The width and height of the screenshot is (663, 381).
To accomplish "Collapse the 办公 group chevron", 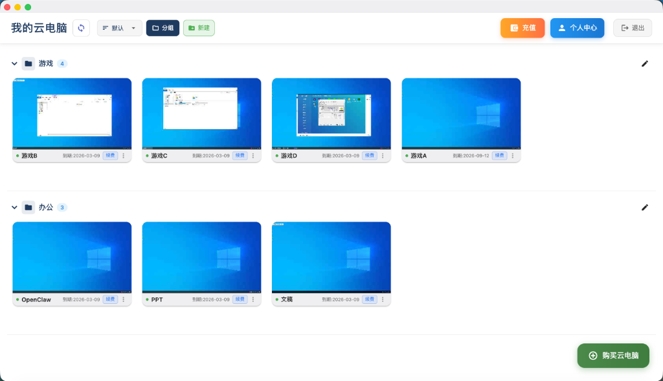I will (x=14, y=207).
